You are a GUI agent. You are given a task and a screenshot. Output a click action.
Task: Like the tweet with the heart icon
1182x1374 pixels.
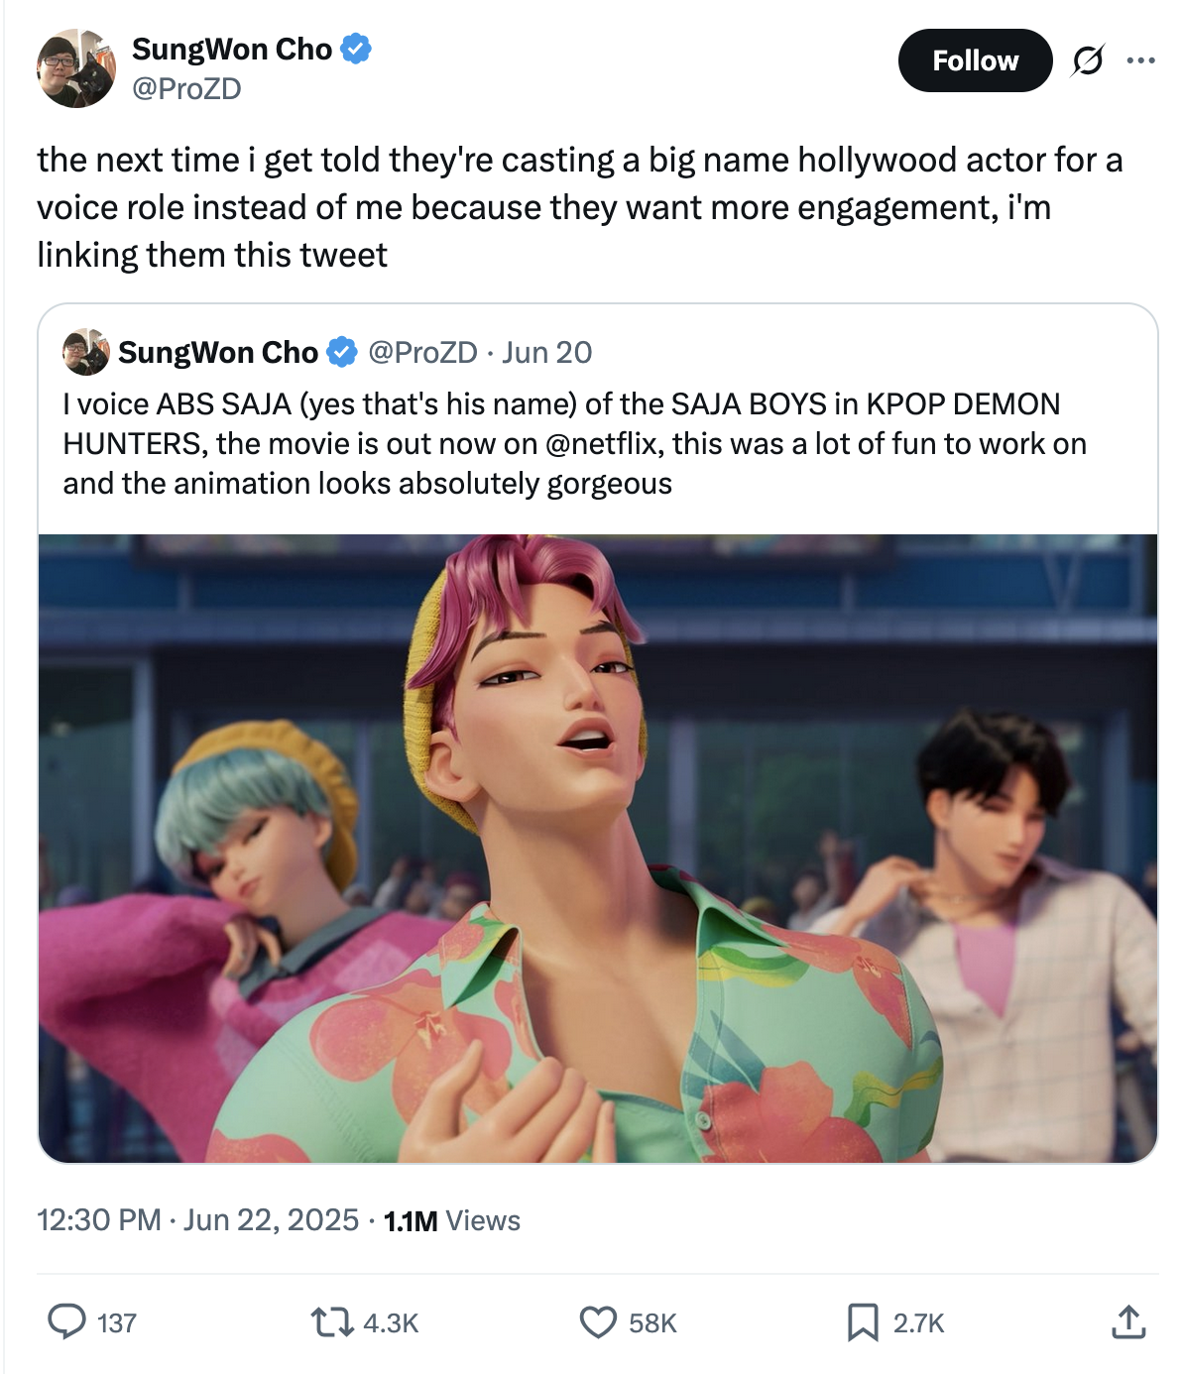point(598,1321)
